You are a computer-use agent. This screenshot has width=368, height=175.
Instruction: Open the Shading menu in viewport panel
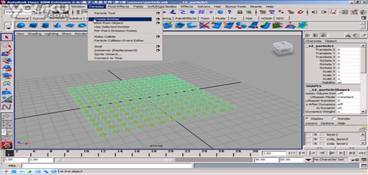(x=35, y=34)
